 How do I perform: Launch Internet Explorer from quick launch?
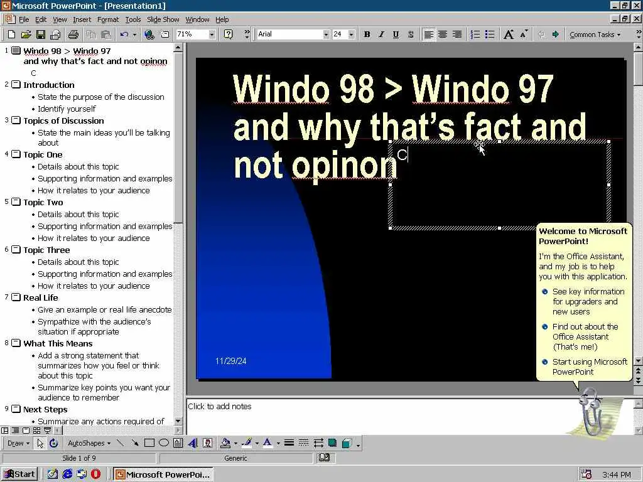67,474
